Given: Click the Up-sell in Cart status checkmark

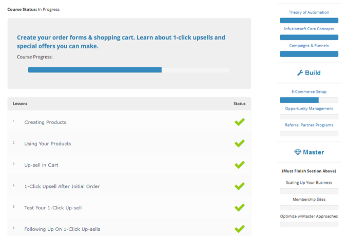Looking at the screenshot, I should click(239, 165).
